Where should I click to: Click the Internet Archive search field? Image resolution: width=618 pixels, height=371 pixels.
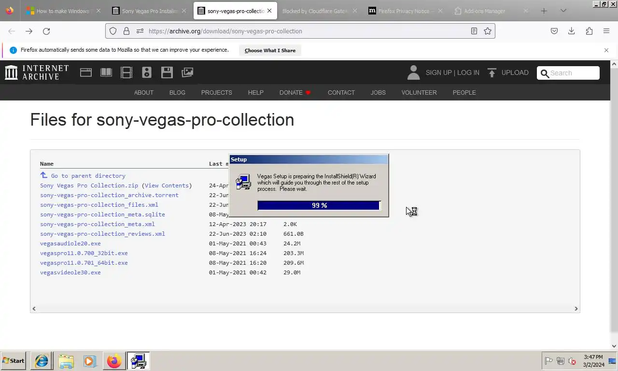click(568, 73)
